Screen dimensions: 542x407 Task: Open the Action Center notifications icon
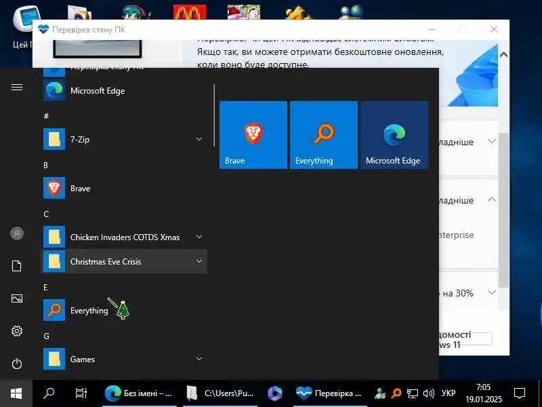pyautogui.click(x=520, y=393)
